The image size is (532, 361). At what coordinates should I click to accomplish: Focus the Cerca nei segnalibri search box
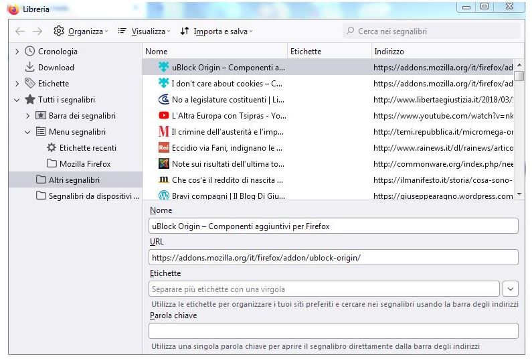(x=431, y=31)
